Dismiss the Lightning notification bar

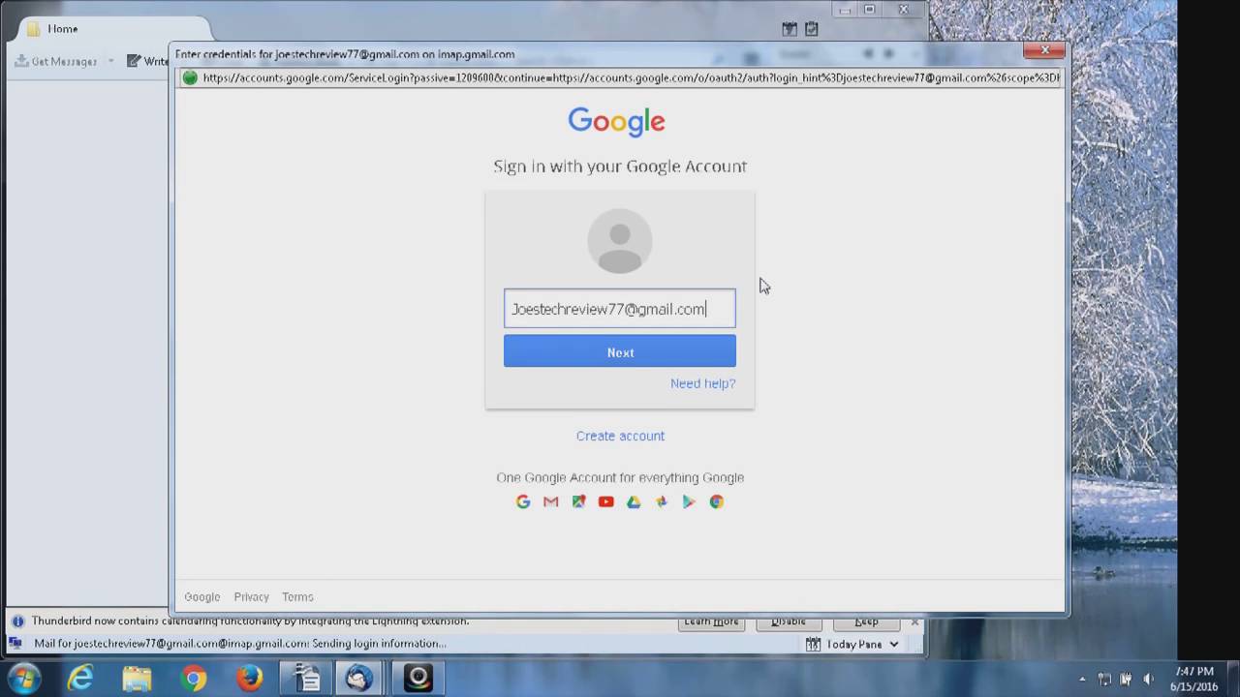tap(914, 621)
